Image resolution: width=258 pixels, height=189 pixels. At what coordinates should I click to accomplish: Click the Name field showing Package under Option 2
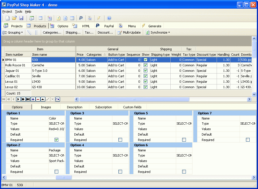(x=56, y=150)
